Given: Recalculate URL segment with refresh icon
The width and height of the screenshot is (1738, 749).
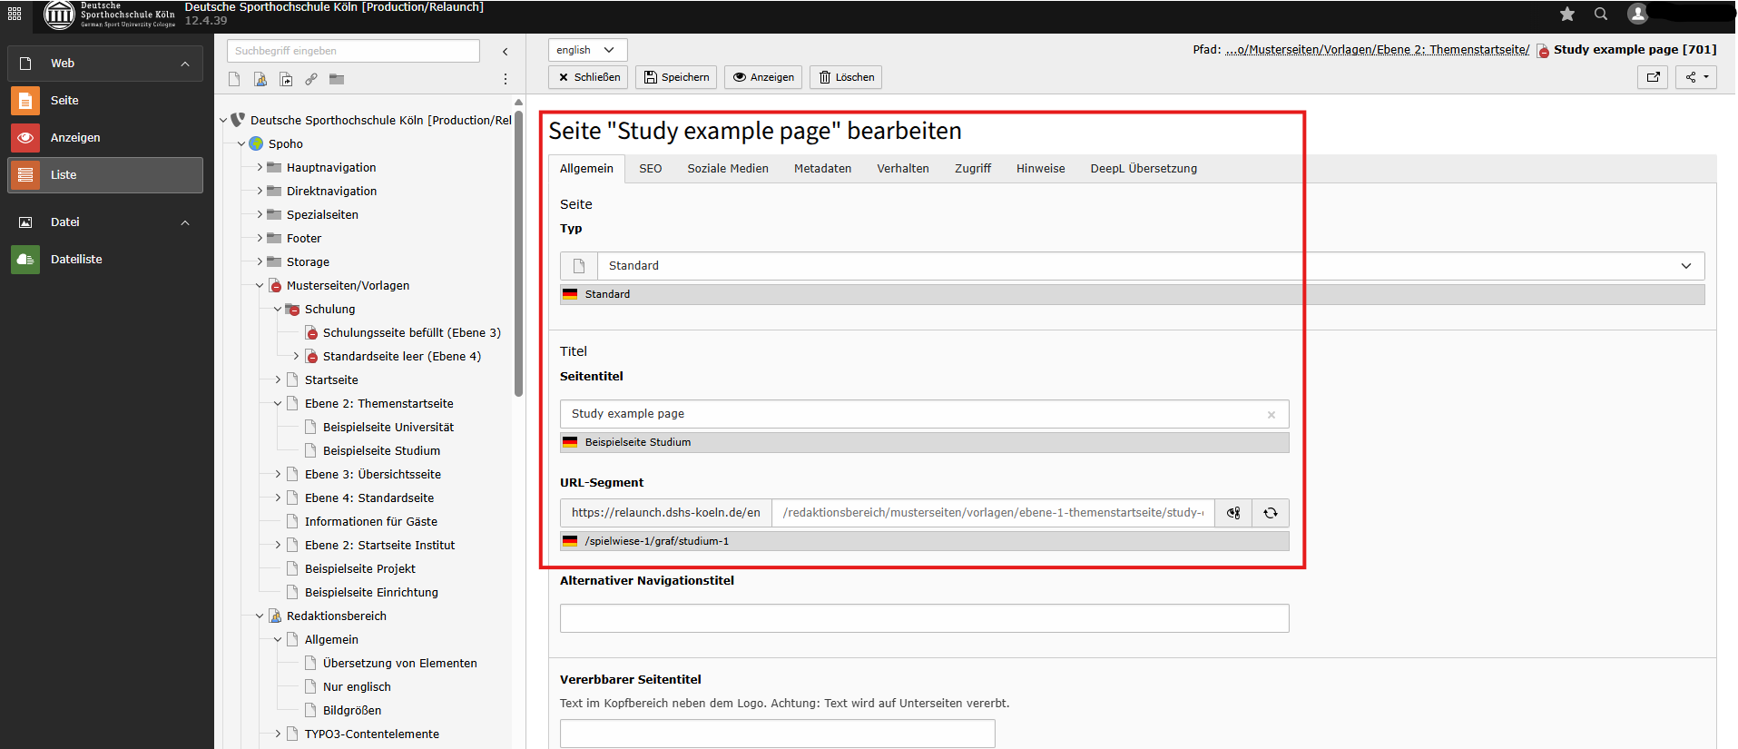Looking at the screenshot, I should (x=1271, y=513).
